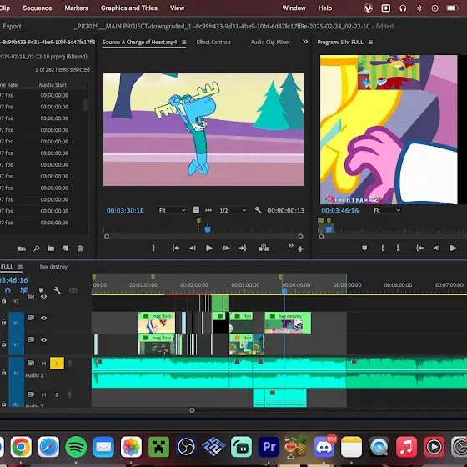The image size is (467, 467).
Task: Switch to Effect Controls tab
Action: [x=213, y=43]
